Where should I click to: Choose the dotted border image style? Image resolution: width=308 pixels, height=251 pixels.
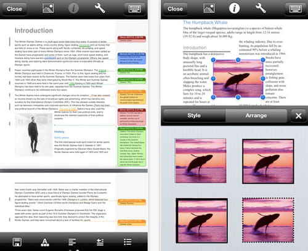[268, 220]
